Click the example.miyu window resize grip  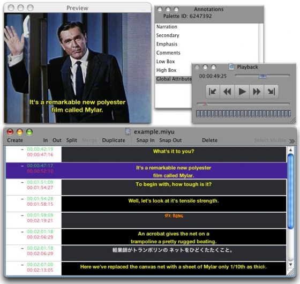click(x=291, y=272)
